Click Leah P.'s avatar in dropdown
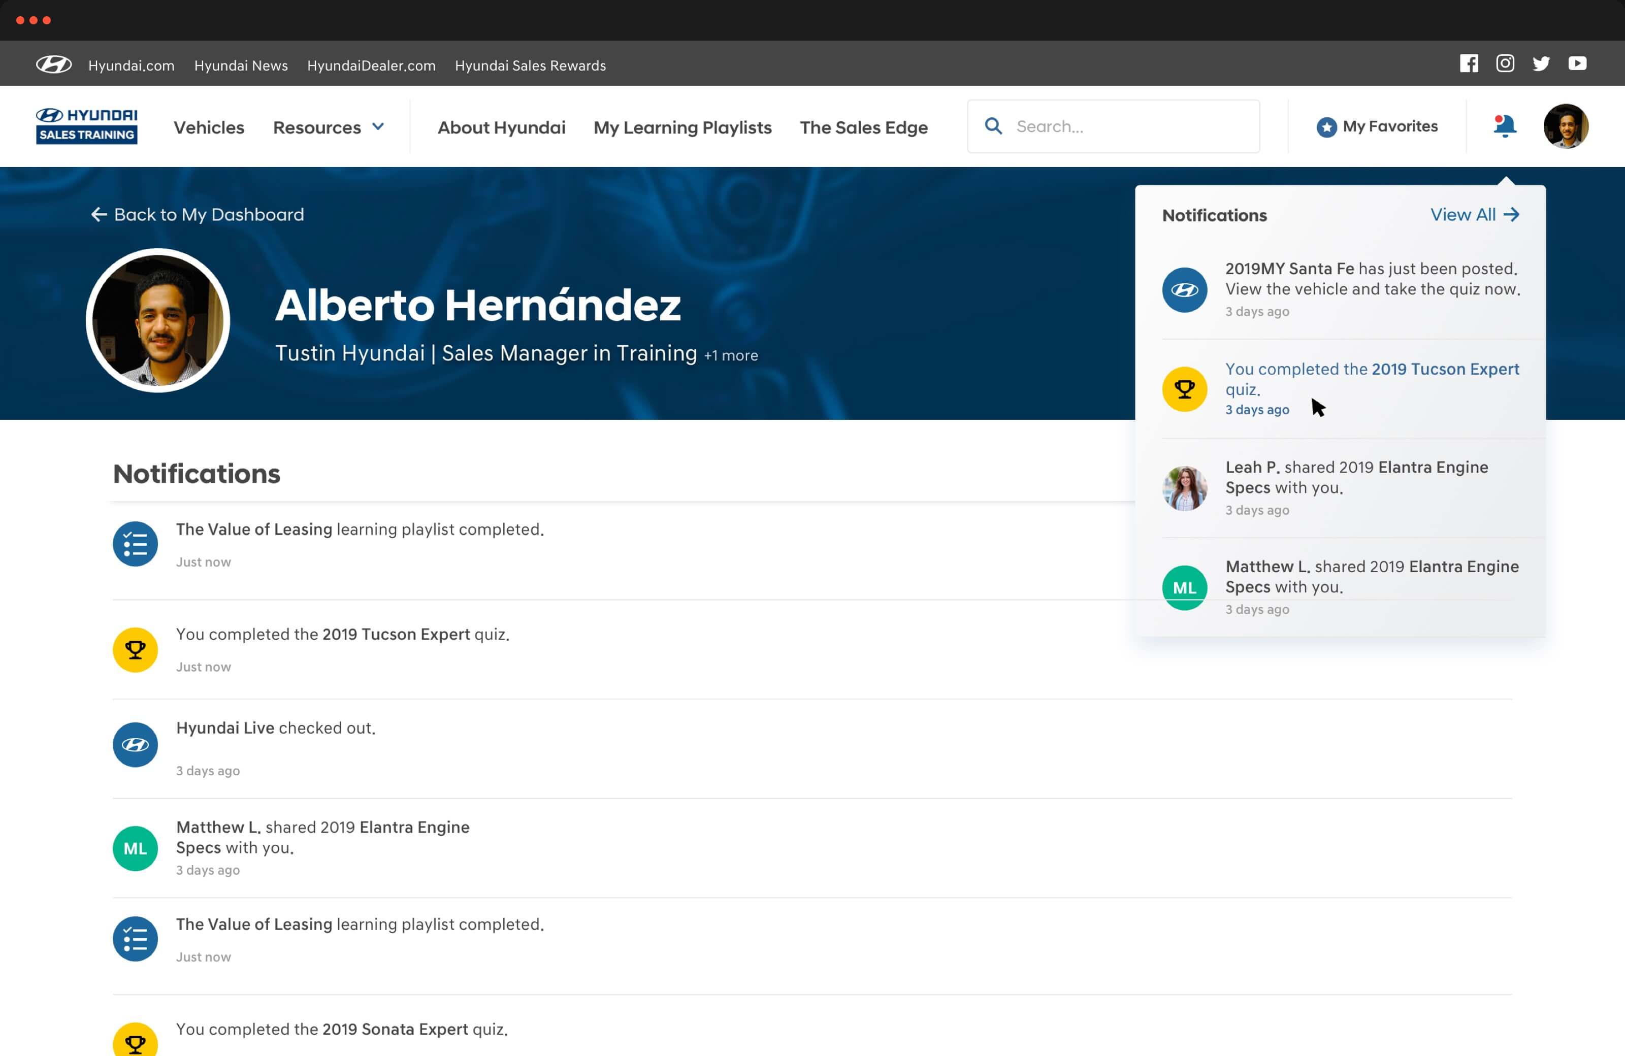 pos(1185,488)
